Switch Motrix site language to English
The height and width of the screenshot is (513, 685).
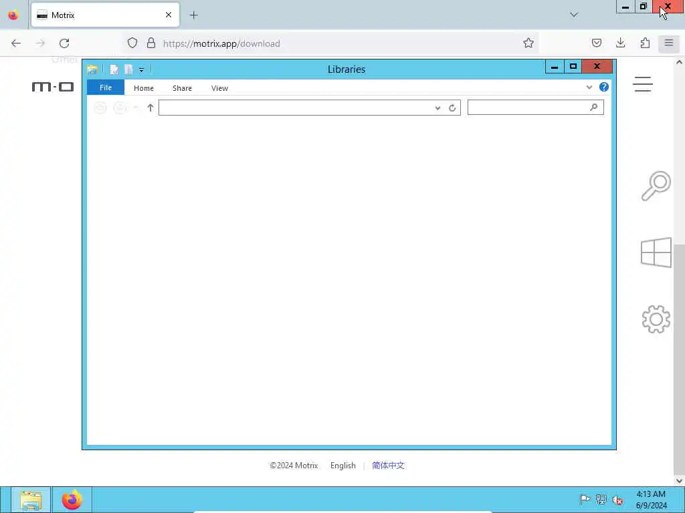coord(342,466)
